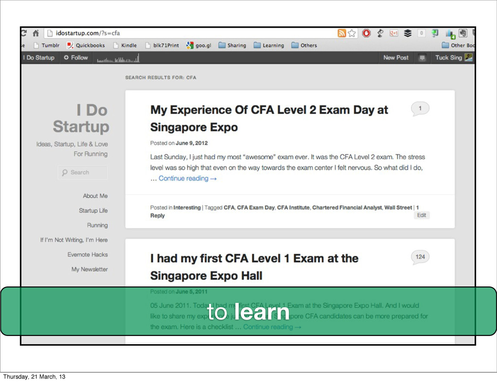Open the Evernote Hacks page
497x382 pixels.
point(87,255)
